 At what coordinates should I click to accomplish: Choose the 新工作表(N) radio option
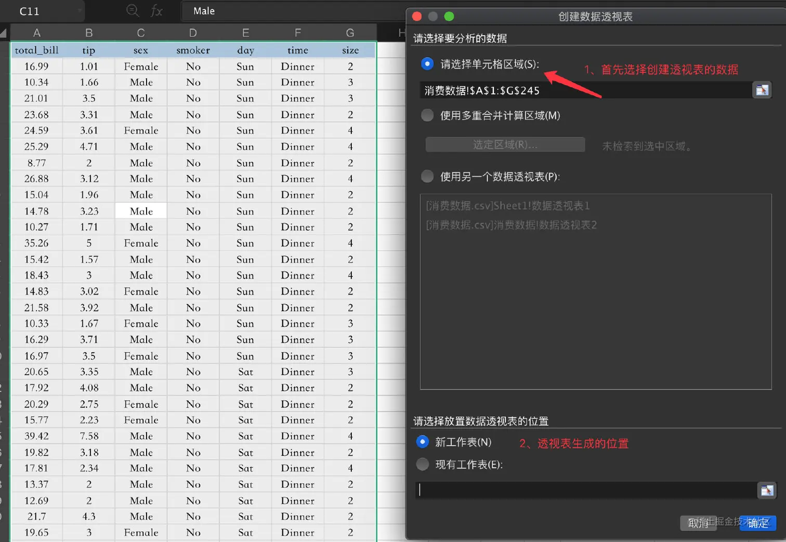423,442
